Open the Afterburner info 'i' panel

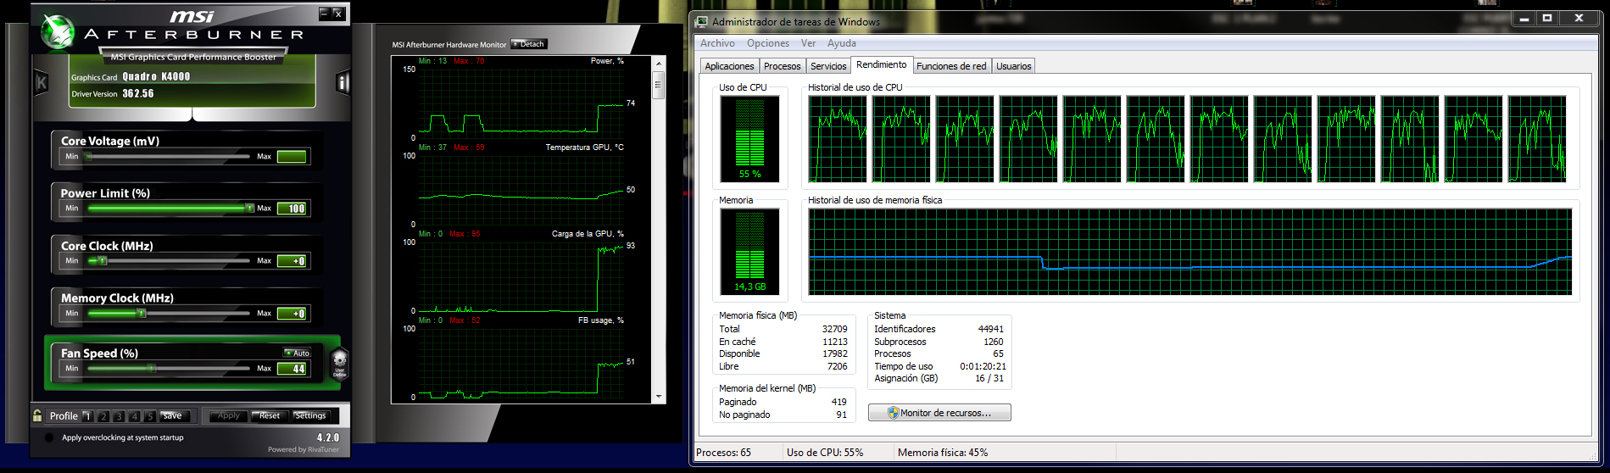(343, 82)
